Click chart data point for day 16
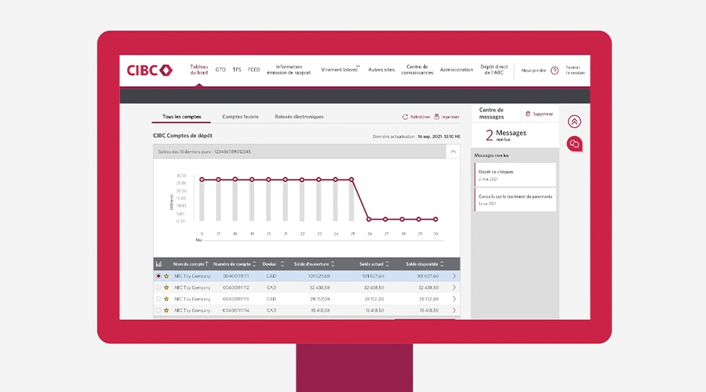The height and width of the screenshot is (392, 706). [x=202, y=180]
